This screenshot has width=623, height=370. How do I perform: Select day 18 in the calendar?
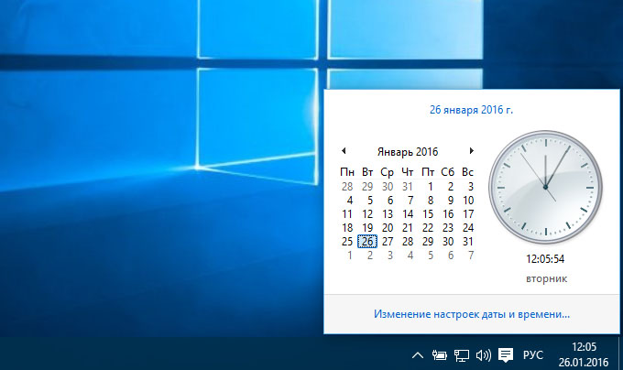[347, 228]
